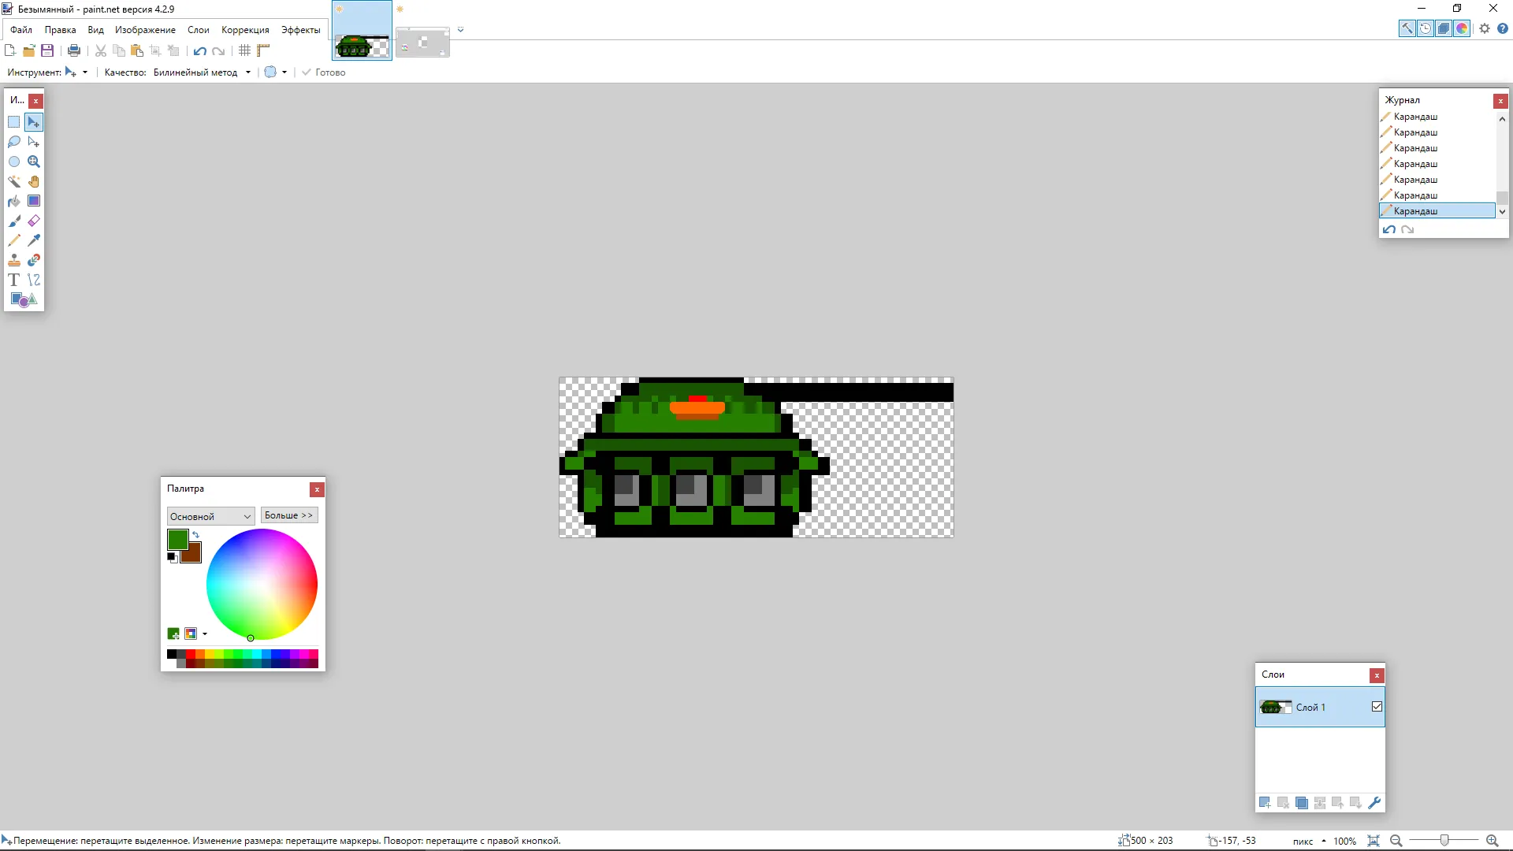Screen dimensions: 1513x851
Task: Select the Color Picker eyedropper tool
Action: [34, 240]
